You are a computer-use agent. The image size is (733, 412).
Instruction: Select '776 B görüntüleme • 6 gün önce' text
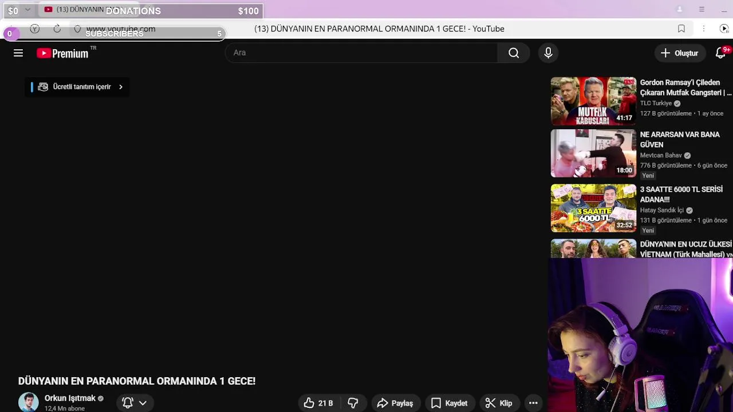pos(684,166)
